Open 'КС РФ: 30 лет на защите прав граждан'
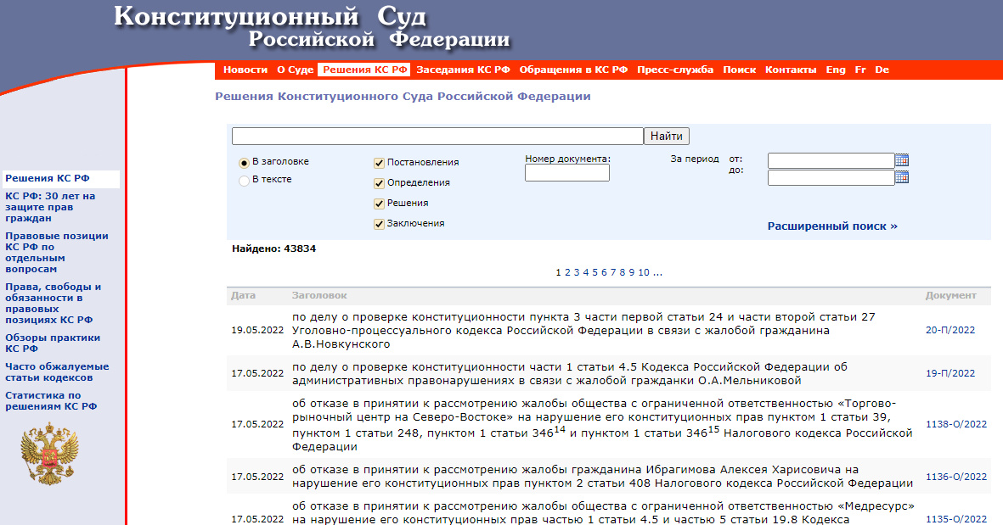The height and width of the screenshot is (525, 1003). click(50, 207)
